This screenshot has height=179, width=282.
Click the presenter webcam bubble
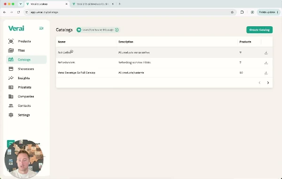point(24,159)
